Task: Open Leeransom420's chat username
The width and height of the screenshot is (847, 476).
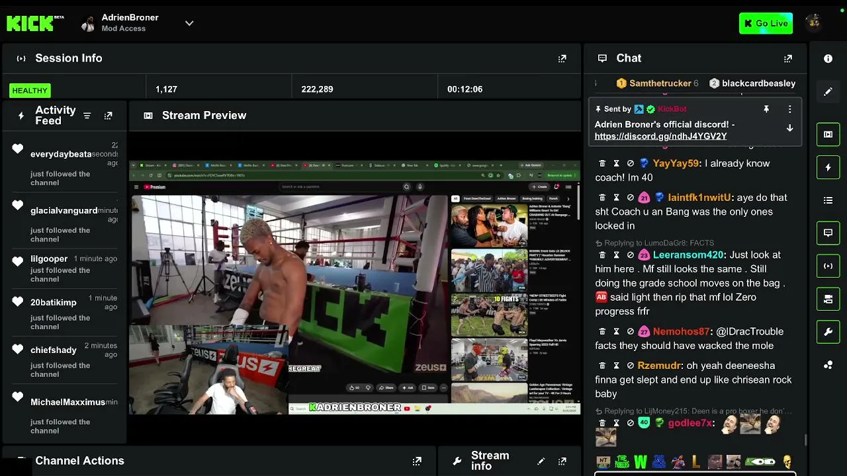Action: click(688, 255)
